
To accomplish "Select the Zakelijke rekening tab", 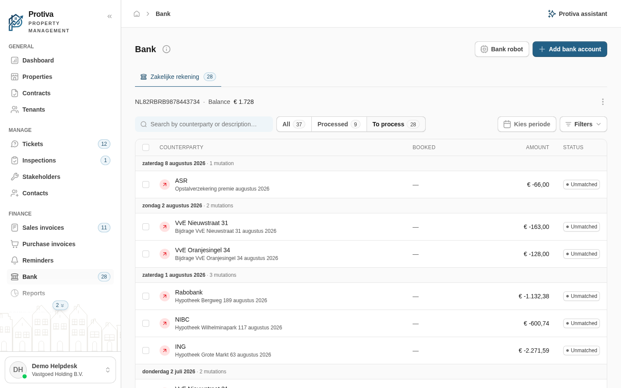I will (x=178, y=77).
